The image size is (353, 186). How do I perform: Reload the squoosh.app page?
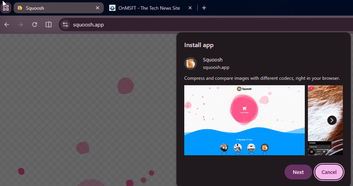click(35, 25)
